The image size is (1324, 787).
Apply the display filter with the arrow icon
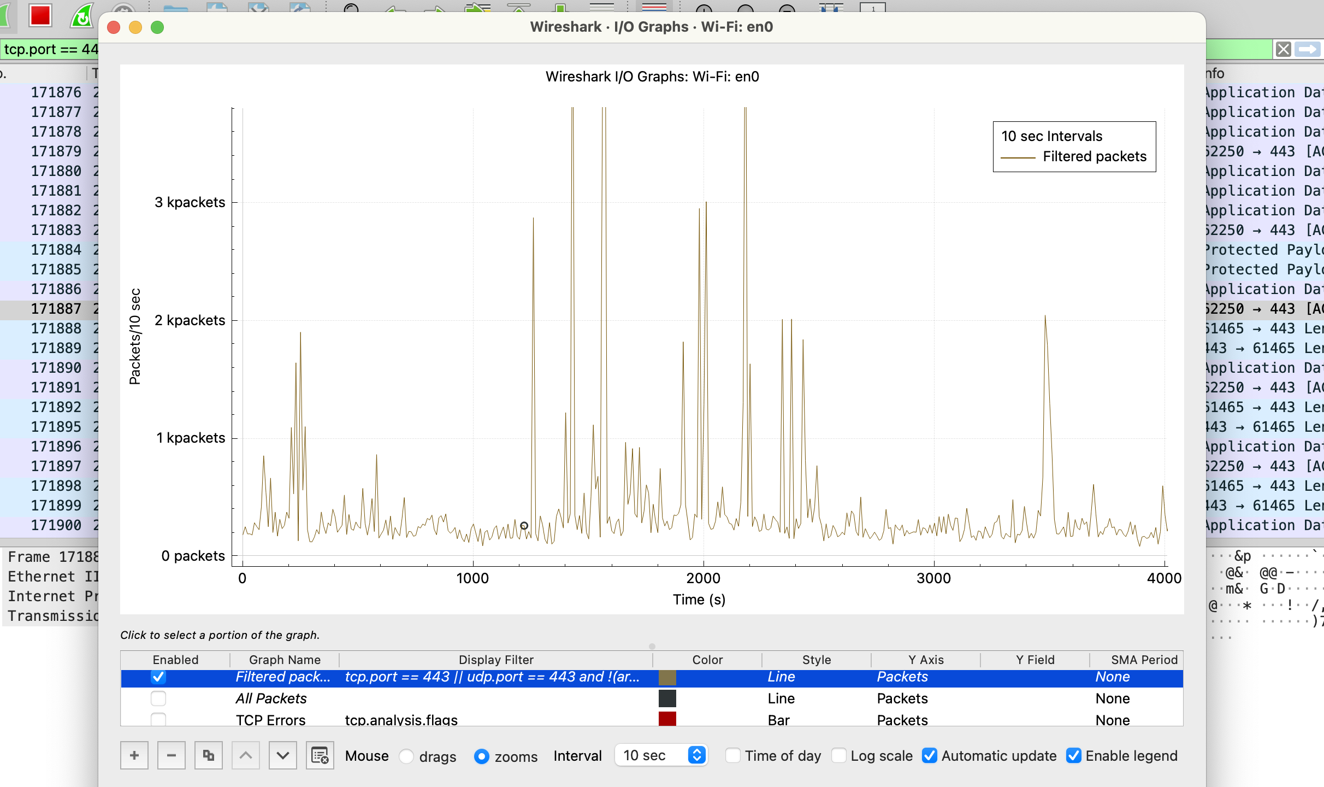(1308, 50)
